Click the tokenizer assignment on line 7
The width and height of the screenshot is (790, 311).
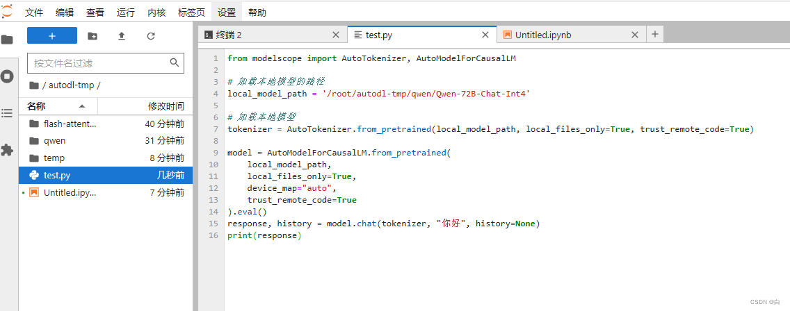[x=490, y=129]
